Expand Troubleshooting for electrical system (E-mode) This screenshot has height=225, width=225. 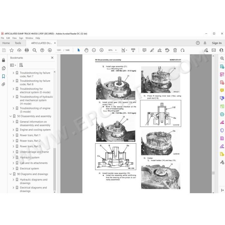point(14,89)
